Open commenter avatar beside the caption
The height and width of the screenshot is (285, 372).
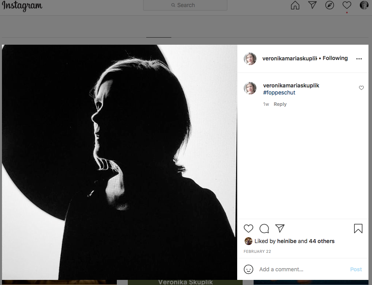point(250,88)
